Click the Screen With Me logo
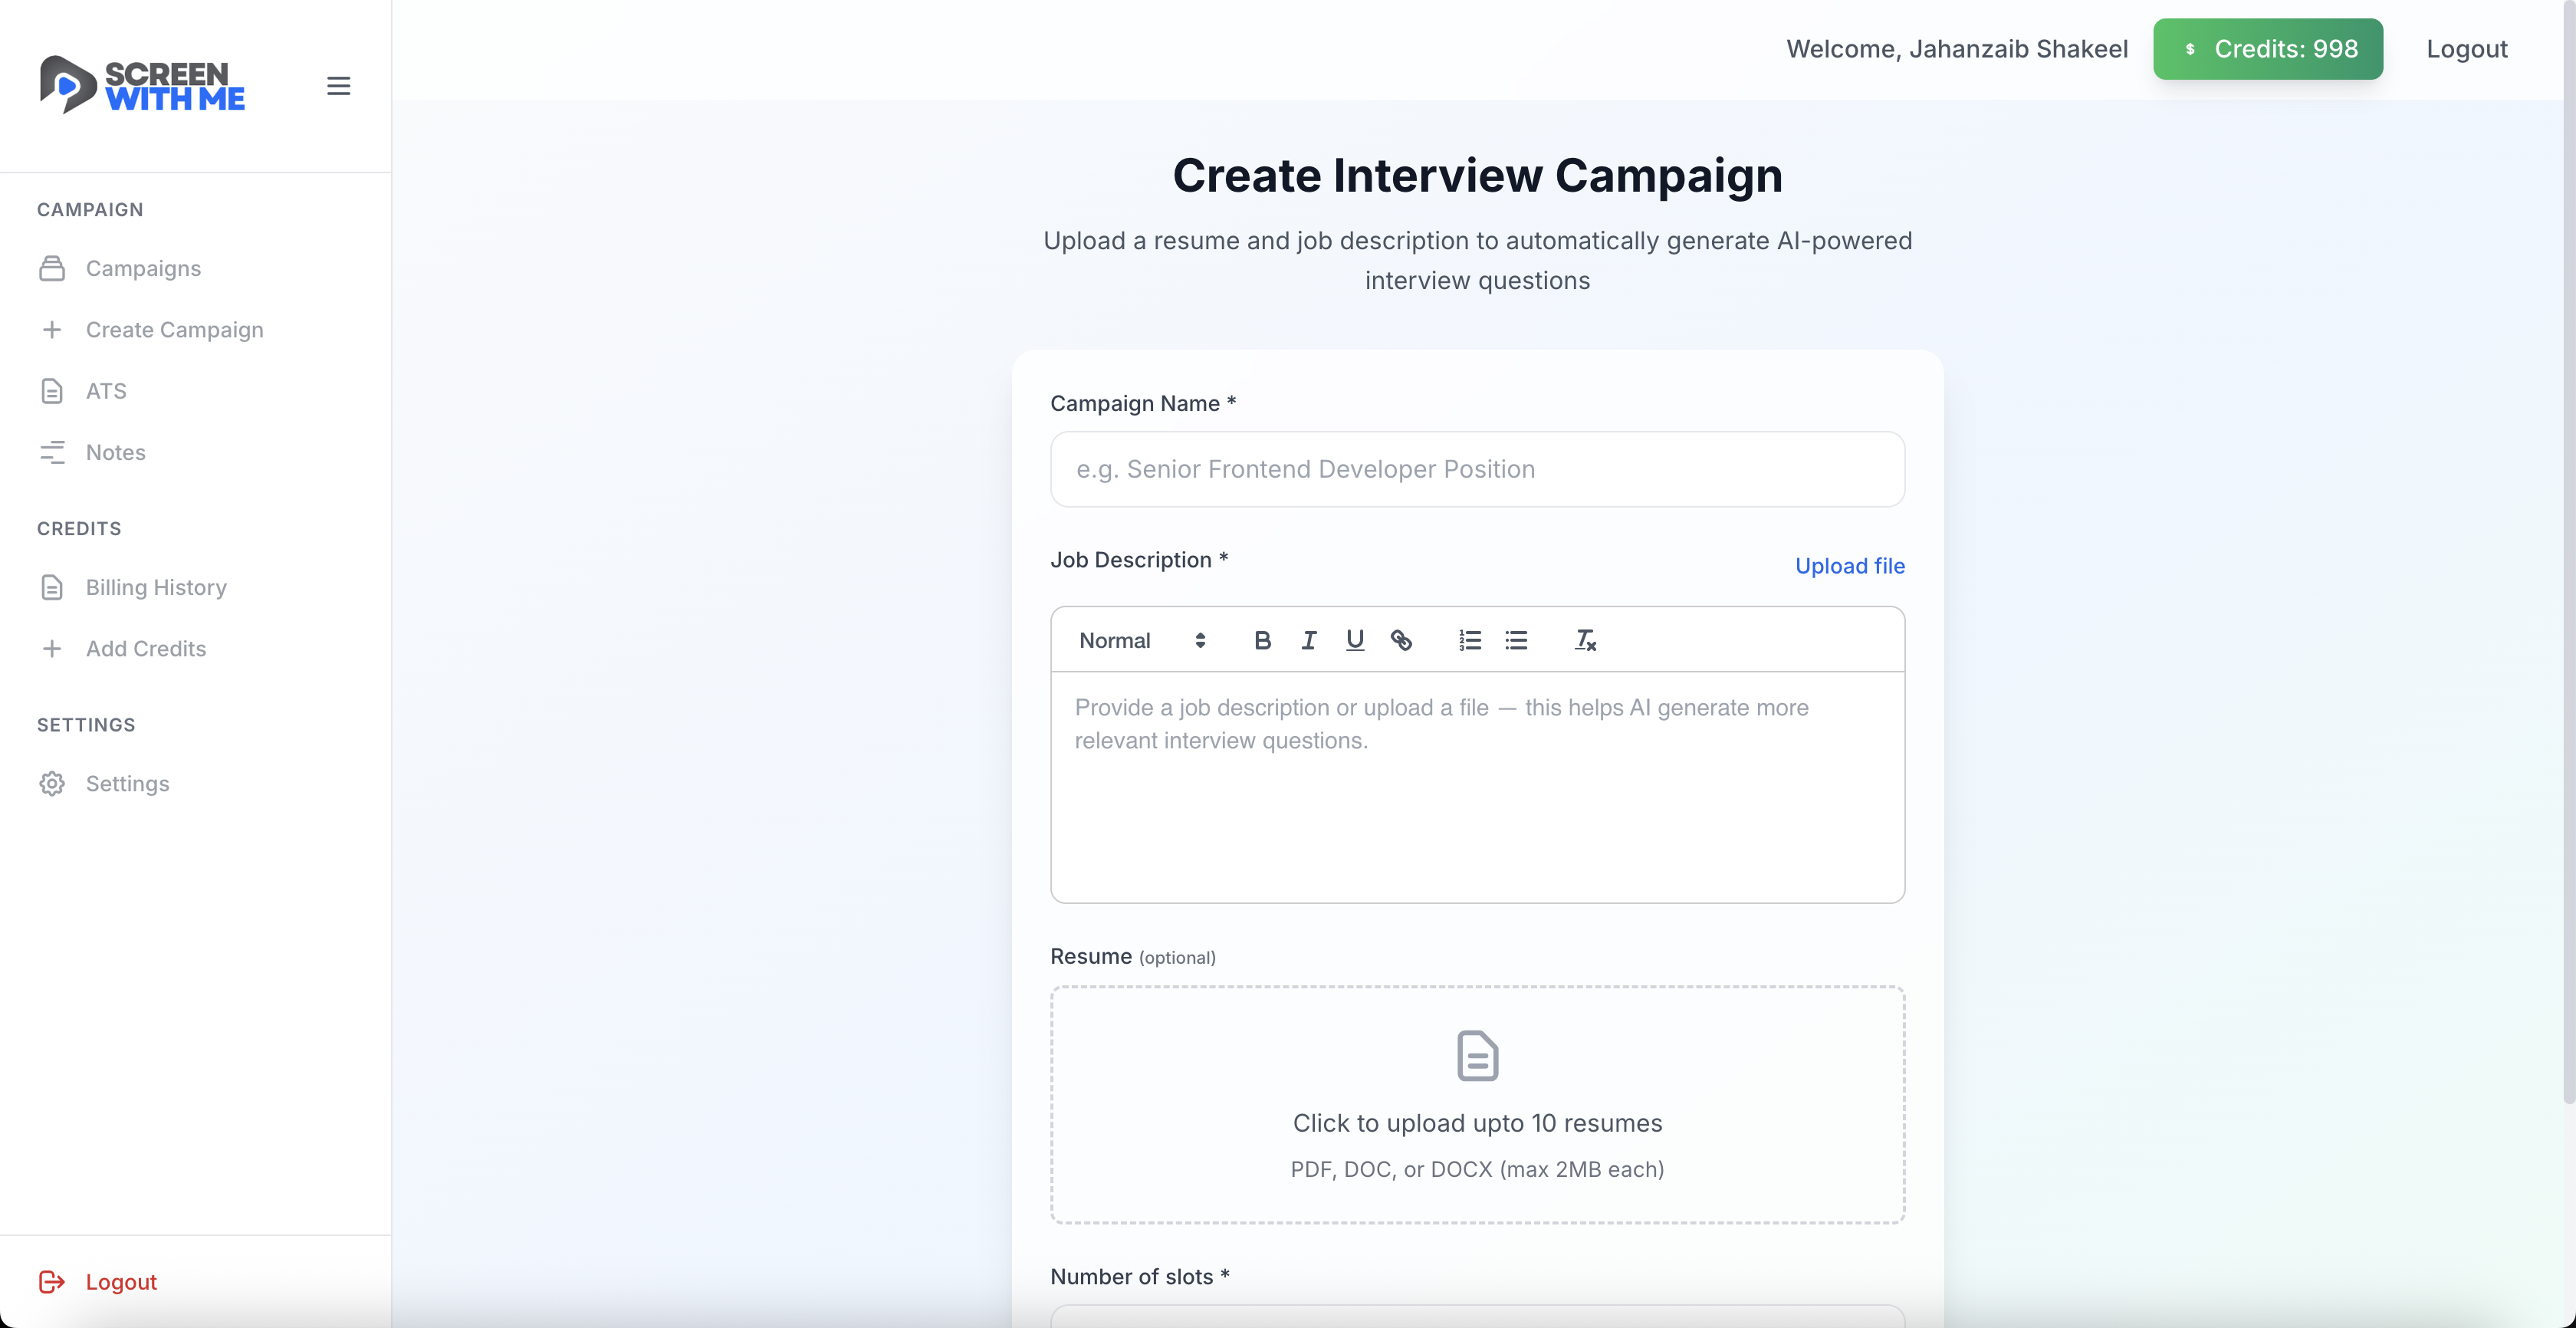Screen dimensions: 2576x1328 pos(142,85)
